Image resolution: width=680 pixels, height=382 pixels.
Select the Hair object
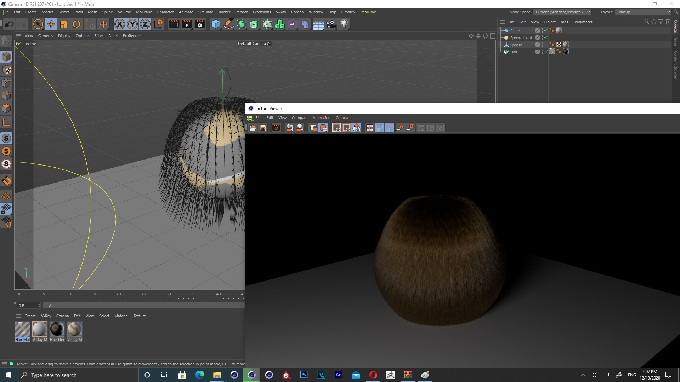coord(514,52)
